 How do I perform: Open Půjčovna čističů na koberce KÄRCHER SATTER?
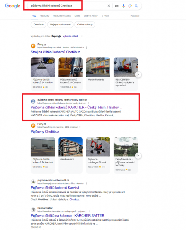point(67,215)
